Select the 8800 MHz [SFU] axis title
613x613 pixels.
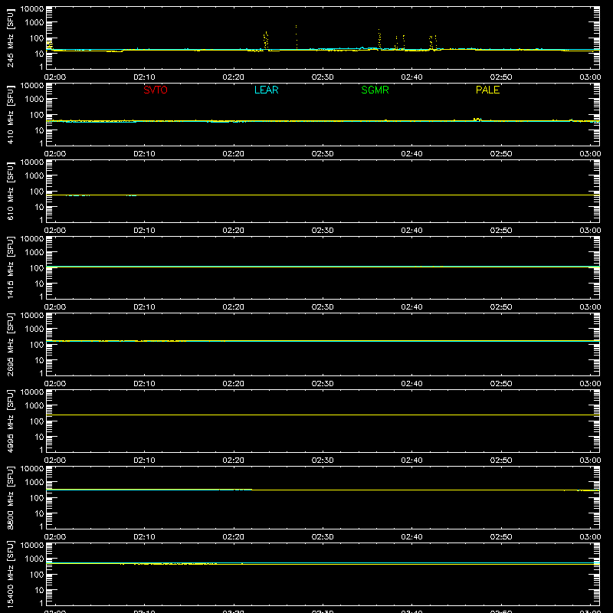10,497
